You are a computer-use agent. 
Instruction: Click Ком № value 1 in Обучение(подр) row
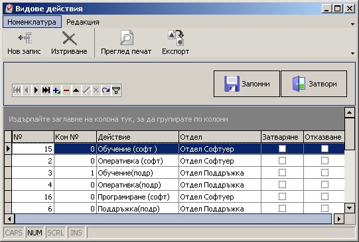coord(75,173)
